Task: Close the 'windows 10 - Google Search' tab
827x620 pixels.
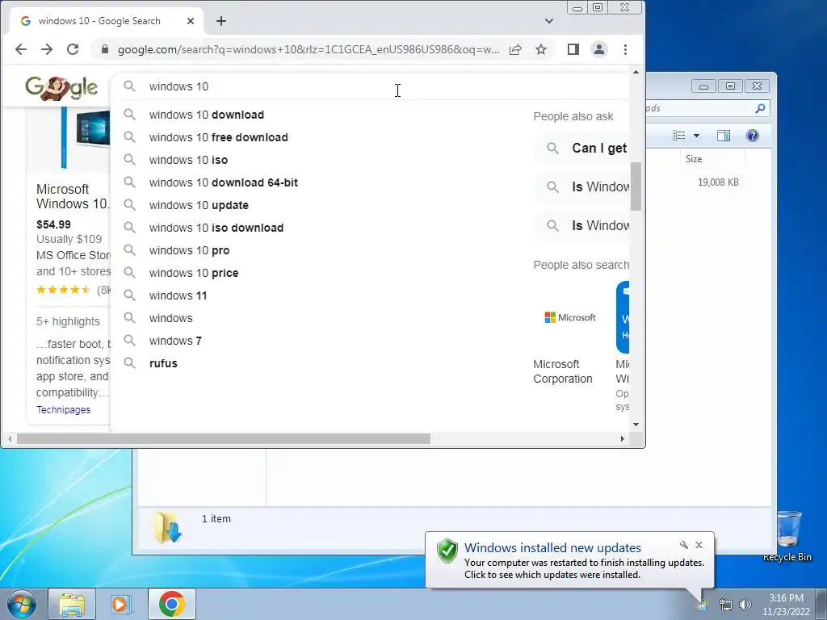Action: pyautogui.click(x=191, y=21)
